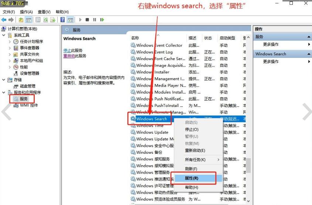The image size is (312, 205).
Task: Show next image with the right chevron
Action: tap(307, 112)
